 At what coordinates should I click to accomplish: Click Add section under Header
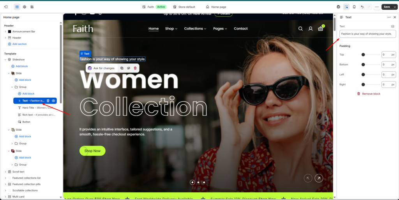[17, 44]
